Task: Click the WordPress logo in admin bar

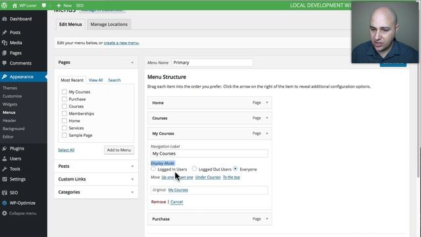Action: pos(5,5)
